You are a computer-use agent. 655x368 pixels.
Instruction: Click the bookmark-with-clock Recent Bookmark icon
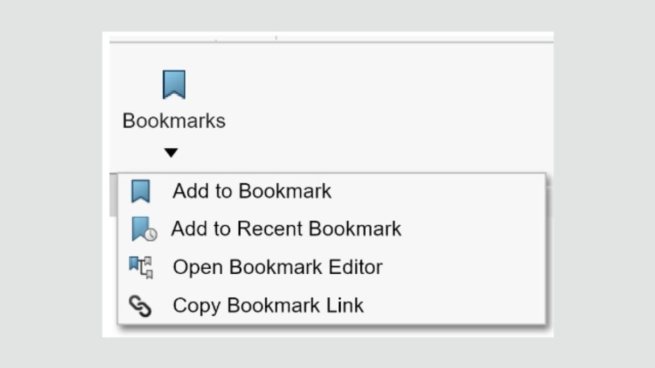[143, 229]
